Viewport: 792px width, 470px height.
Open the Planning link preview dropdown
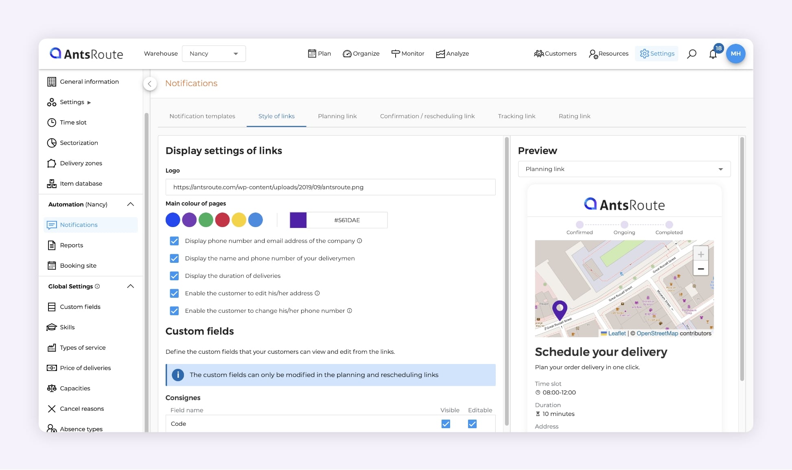click(x=624, y=169)
